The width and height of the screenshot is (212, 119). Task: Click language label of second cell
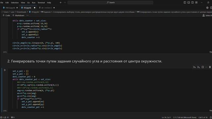pos(211,111)
